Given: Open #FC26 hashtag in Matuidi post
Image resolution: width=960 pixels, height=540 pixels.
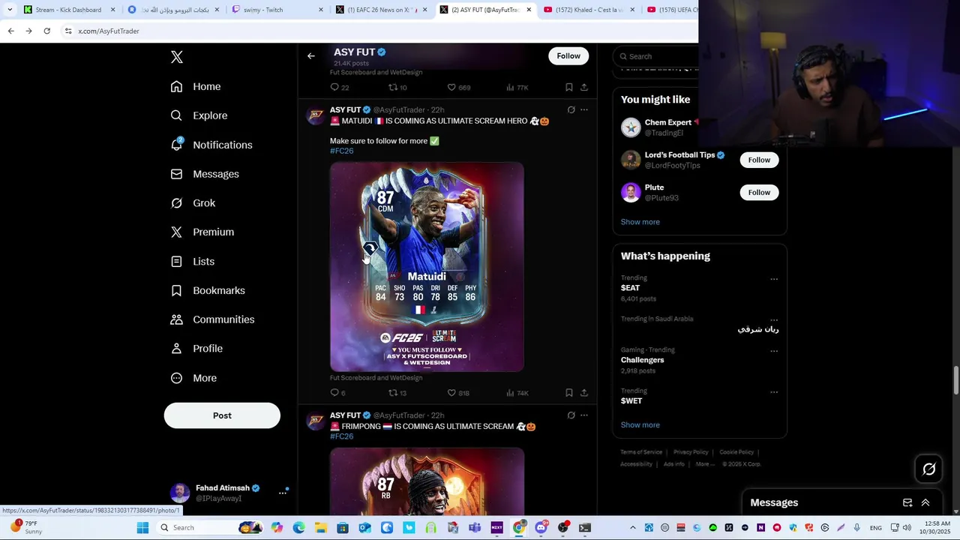Looking at the screenshot, I should (x=342, y=151).
